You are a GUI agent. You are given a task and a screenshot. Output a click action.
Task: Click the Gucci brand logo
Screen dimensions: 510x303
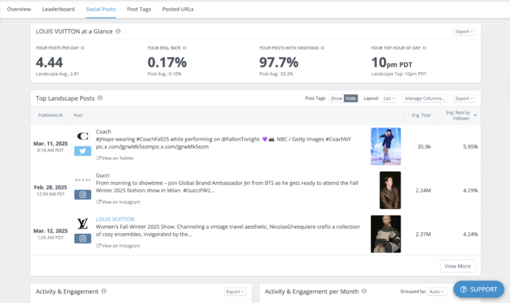tap(82, 180)
